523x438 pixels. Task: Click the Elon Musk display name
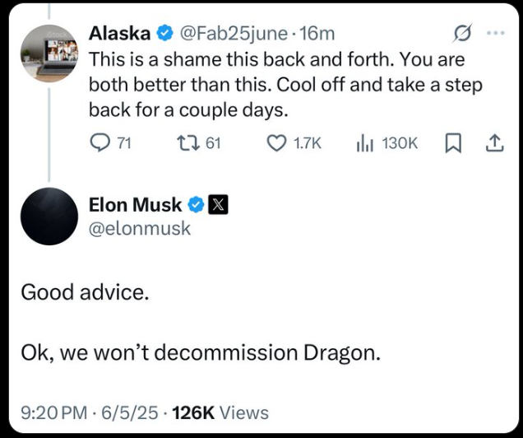(x=137, y=205)
